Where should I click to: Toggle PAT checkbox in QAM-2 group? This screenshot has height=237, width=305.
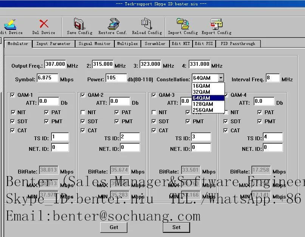[117, 112]
